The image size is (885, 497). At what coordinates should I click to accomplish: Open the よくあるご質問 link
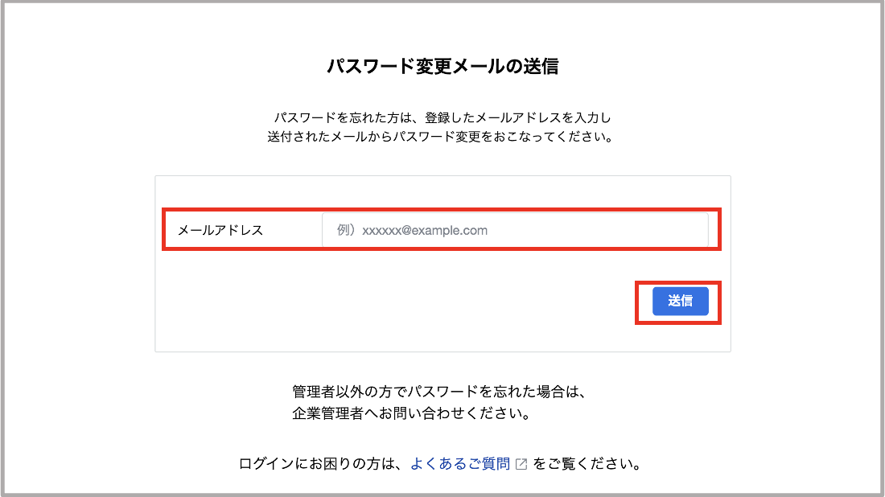tap(460, 464)
